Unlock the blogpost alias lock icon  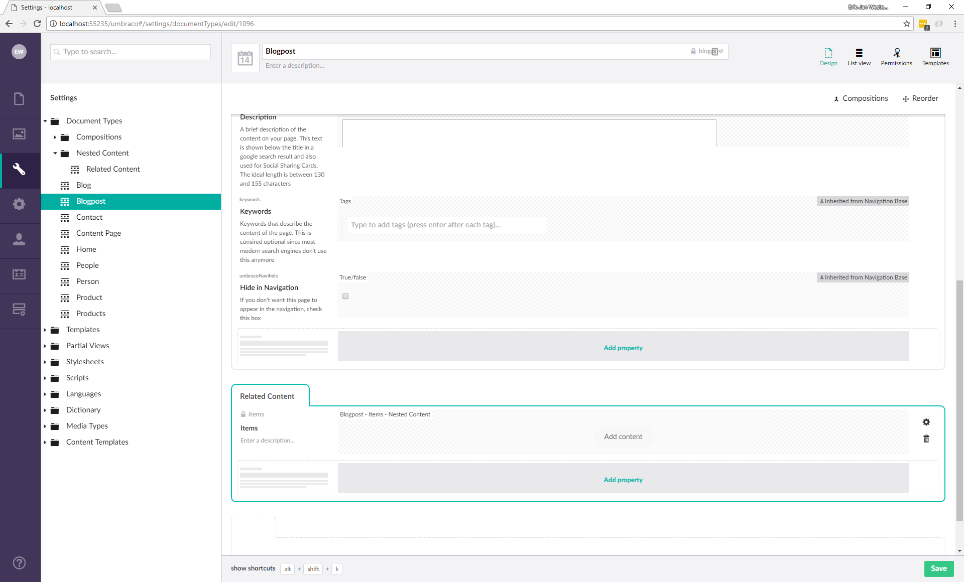(x=693, y=51)
